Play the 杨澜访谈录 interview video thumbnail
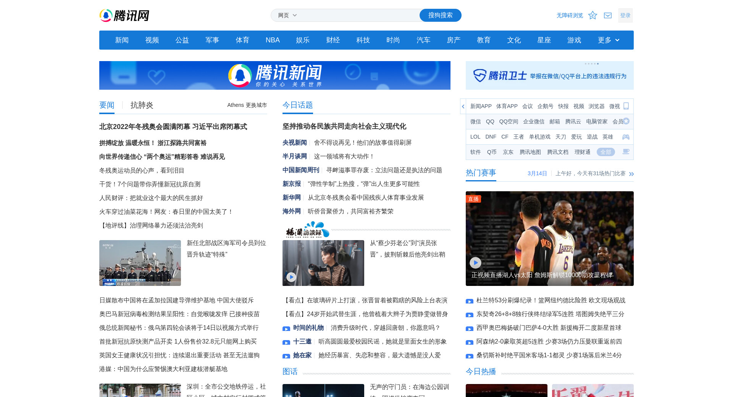 pos(291,277)
